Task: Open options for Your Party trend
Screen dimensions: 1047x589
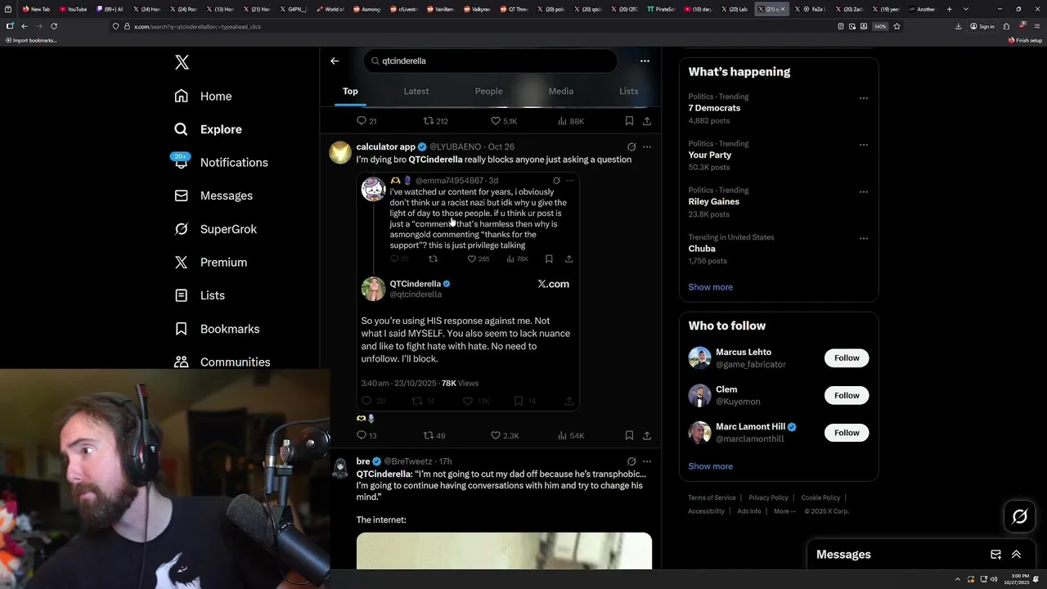Action: (x=863, y=145)
